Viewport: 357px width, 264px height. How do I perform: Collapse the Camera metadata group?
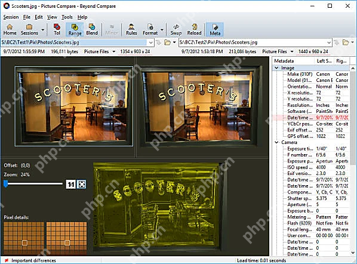(276, 142)
